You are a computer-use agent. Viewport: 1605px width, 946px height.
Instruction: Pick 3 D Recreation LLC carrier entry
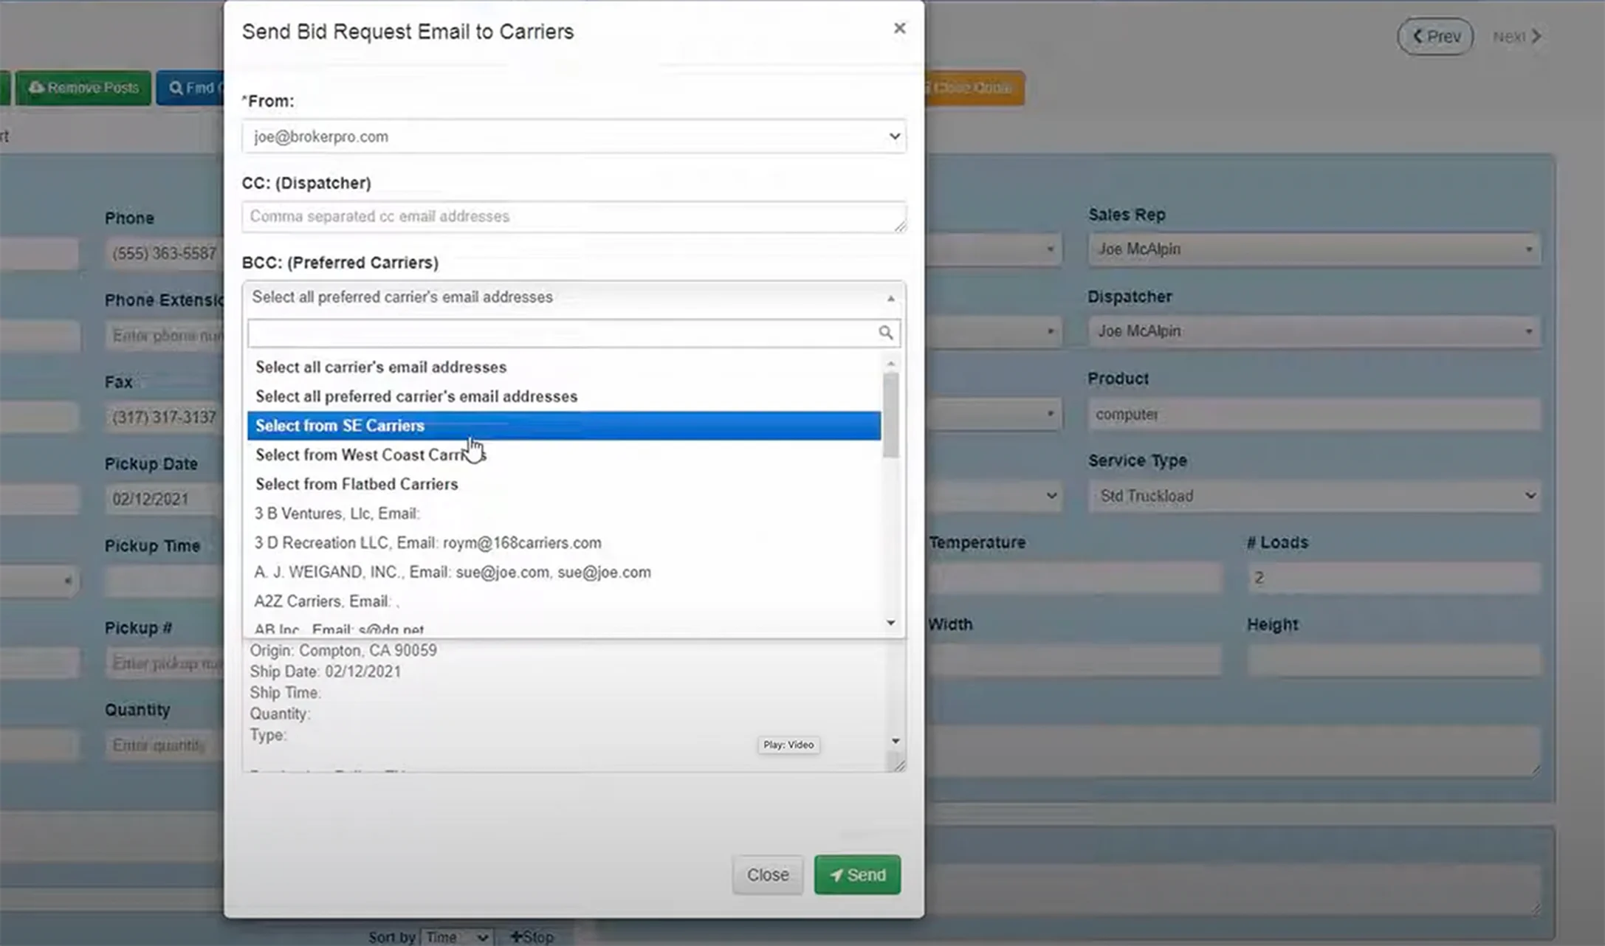click(x=427, y=543)
